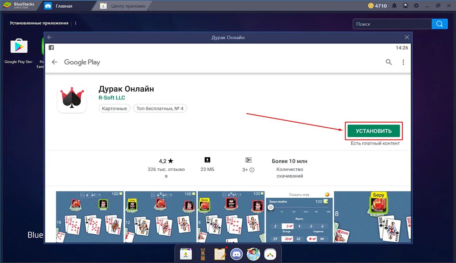Open the dog icon in dock
Viewport: 456px width, 263px height.
click(x=202, y=254)
